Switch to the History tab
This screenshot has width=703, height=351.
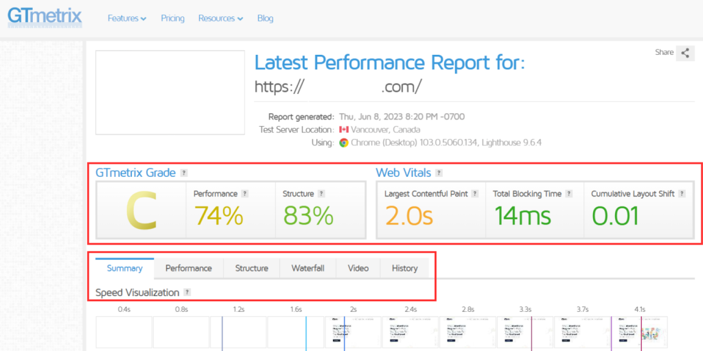[404, 268]
